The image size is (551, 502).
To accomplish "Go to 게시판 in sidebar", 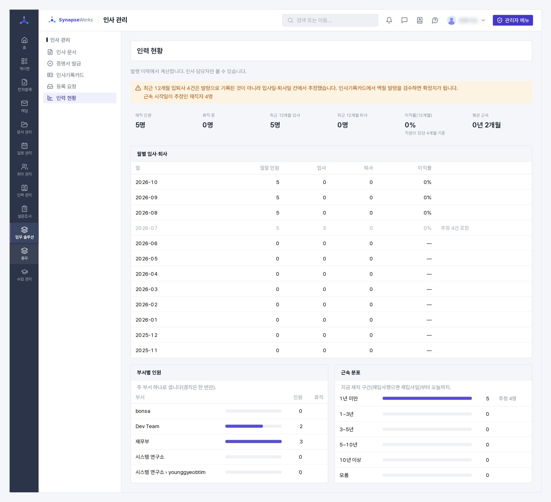I will (x=24, y=64).
